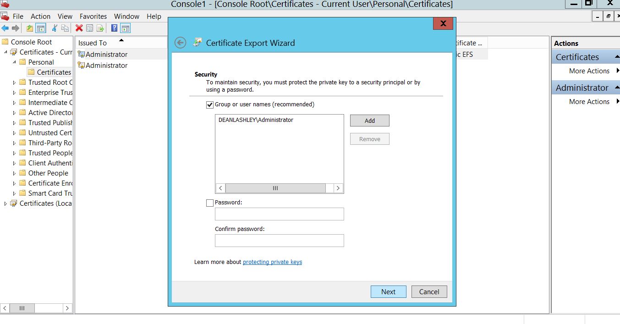Open the protecting private keys link
Image resolution: width=620 pixels, height=324 pixels.
click(x=272, y=262)
